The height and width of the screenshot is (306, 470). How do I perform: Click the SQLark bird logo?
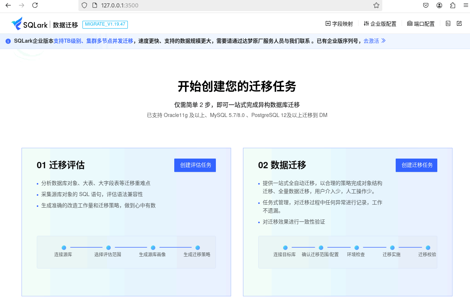17,24
